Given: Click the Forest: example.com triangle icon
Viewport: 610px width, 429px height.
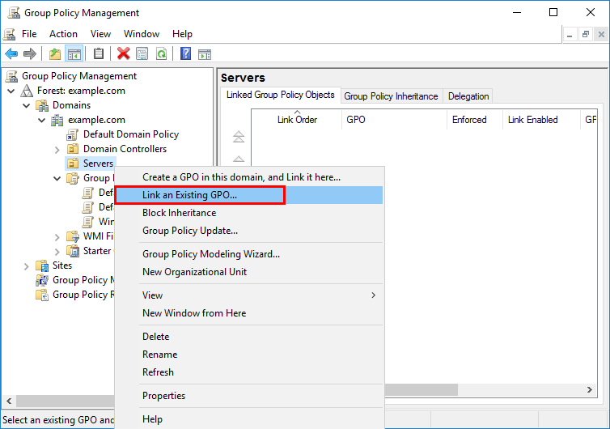Looking at the screenshot, I should pyautogui.click(x=27, y=91).
